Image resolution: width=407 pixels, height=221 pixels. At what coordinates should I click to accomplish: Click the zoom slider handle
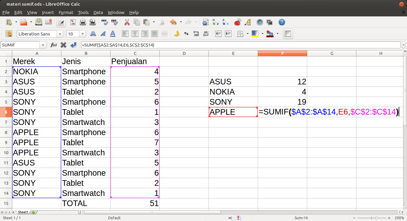[377, 218]
